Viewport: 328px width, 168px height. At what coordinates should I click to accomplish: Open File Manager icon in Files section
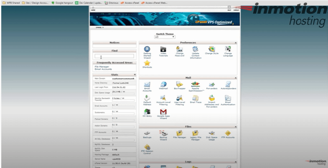(180, 133)
